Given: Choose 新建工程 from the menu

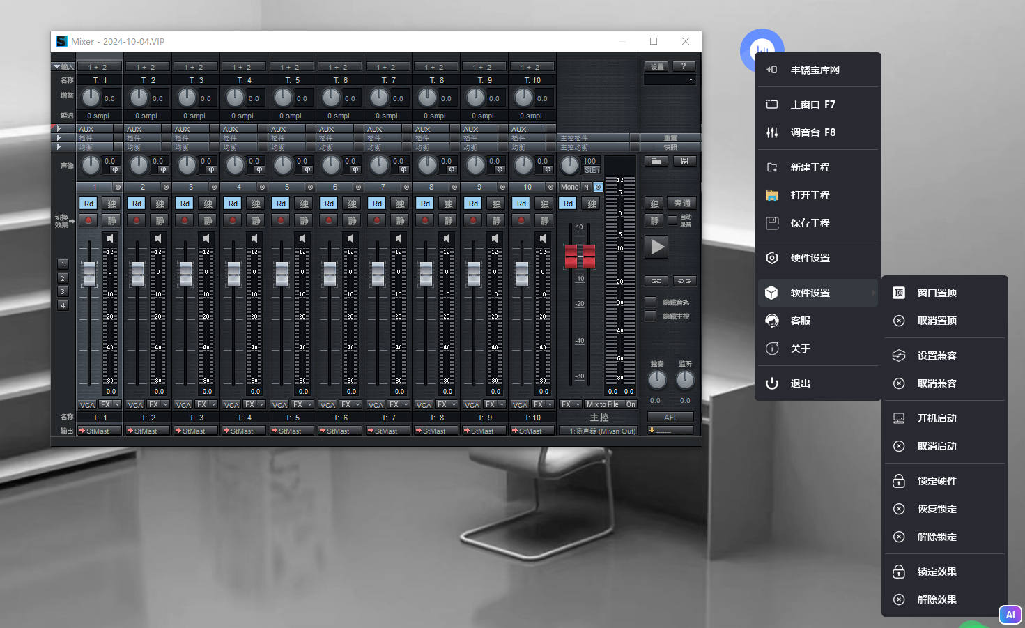Looking at the screenshot, I should [x=818, y=167].
